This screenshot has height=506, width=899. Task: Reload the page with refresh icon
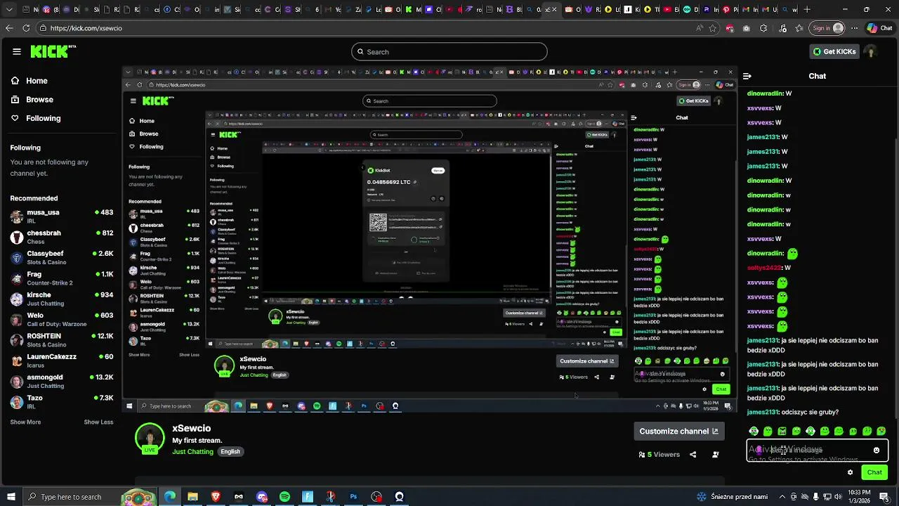click(26, 28)
